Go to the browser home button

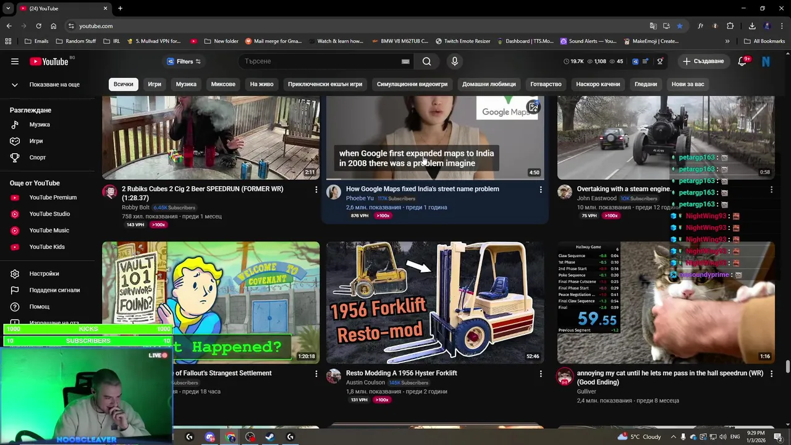pos(53,26)
